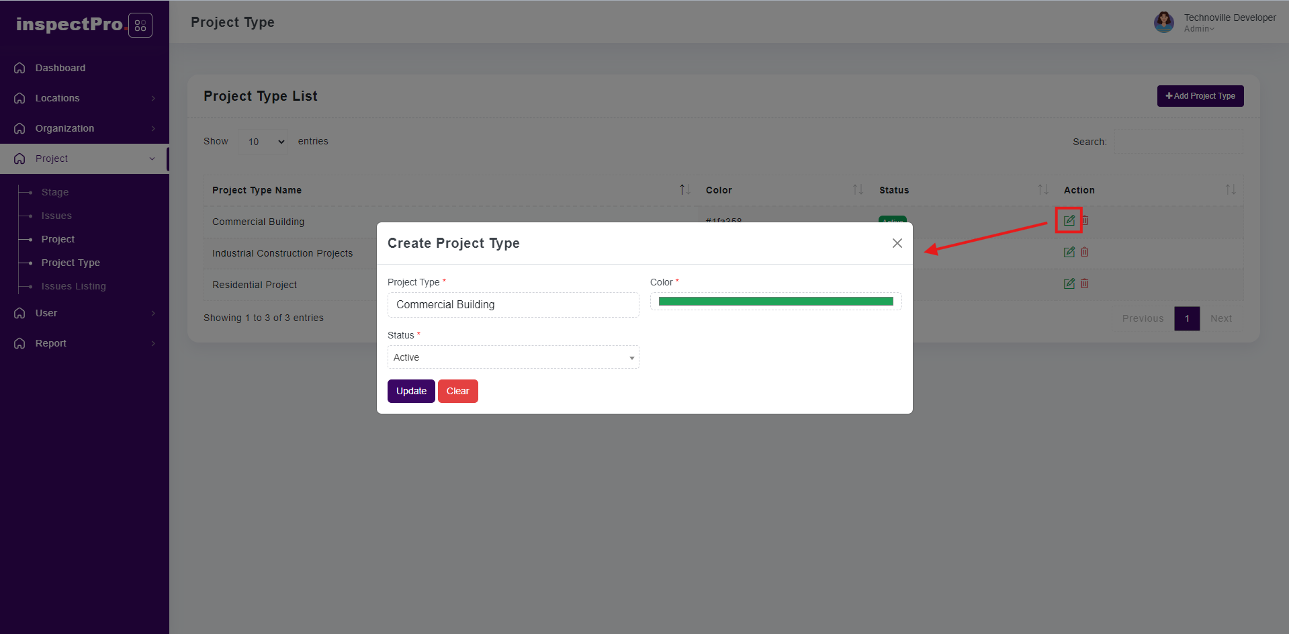
Task: Click edit icon for Industrial Construction Projects
Action: point(1069,252)
